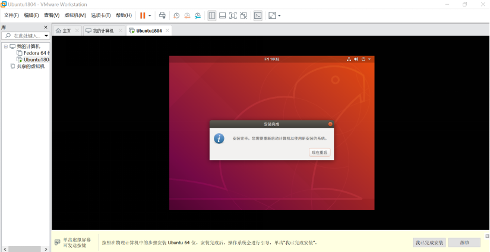Click the Fri 10:32 clock
This screenshot has height=252, width=490.
271,59
